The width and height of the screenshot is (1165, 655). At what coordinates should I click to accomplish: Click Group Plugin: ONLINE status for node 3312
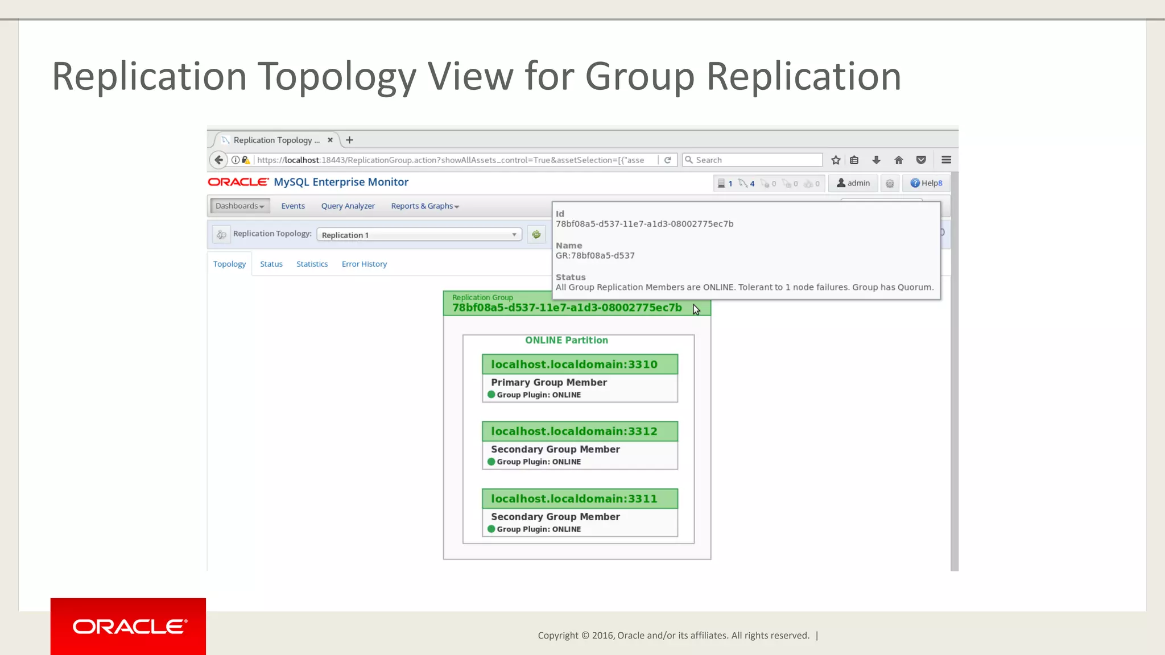(x=535, y=462)
